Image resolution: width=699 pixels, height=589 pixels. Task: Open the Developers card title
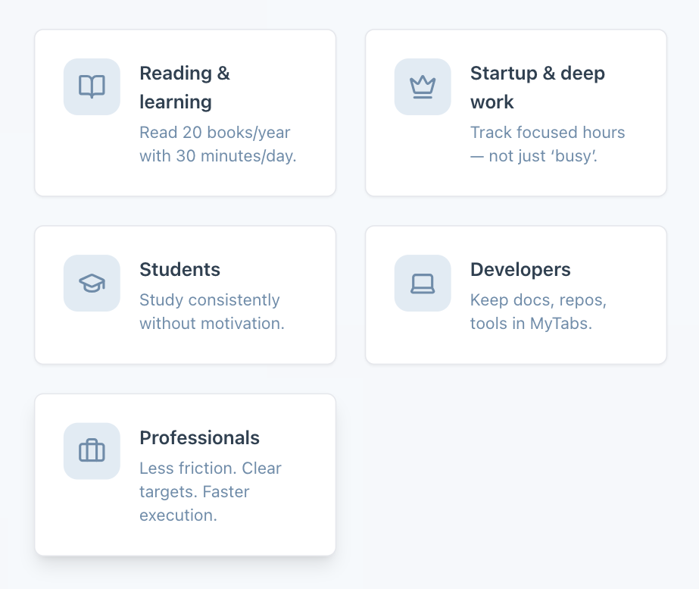(520, 270)
